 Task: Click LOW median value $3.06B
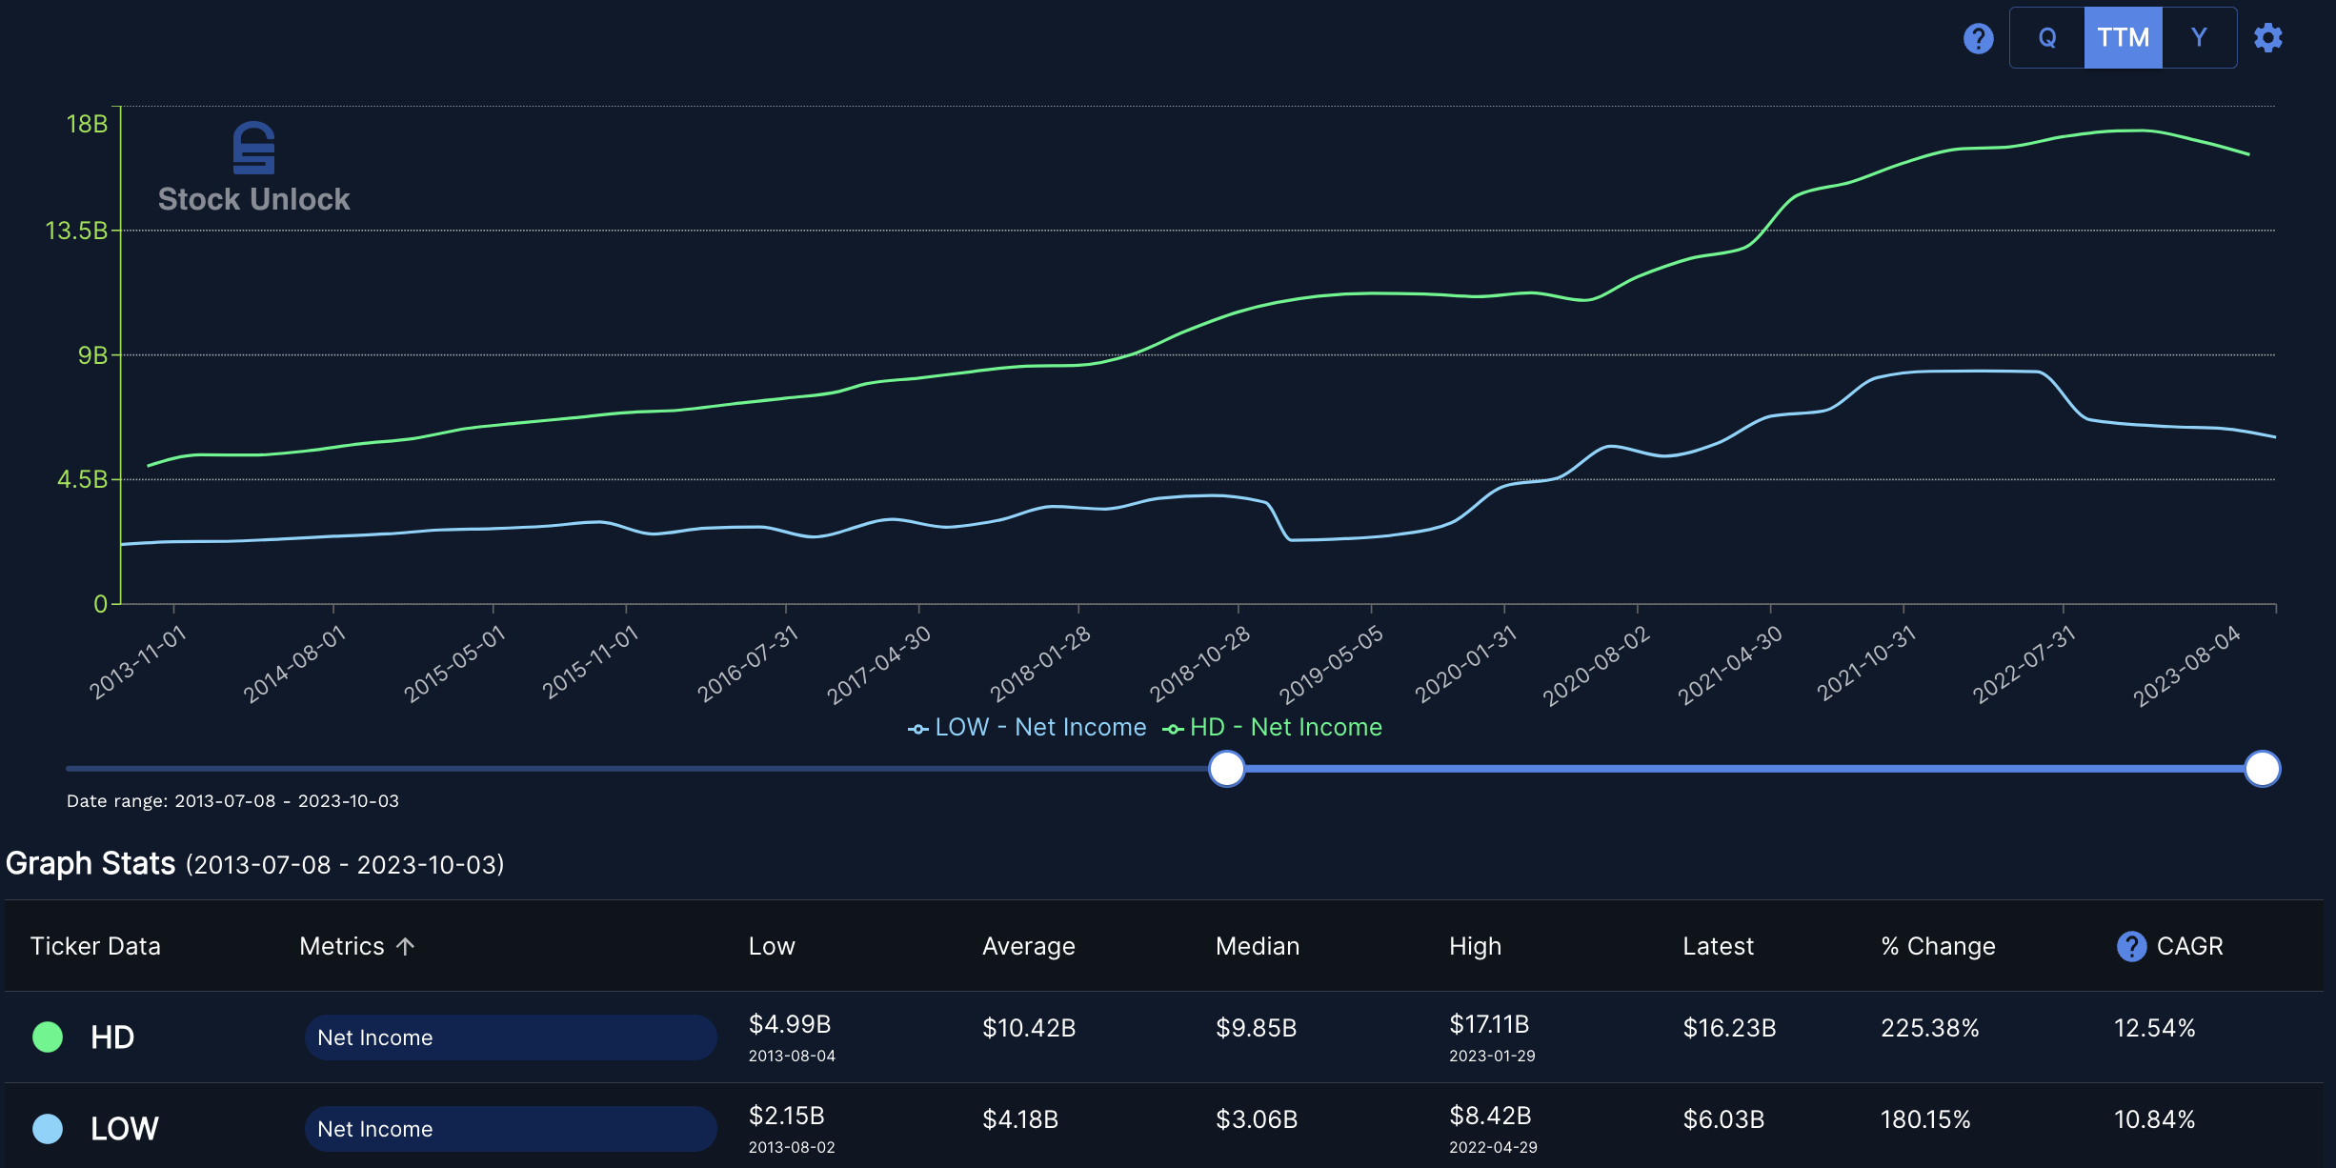tap(1257, 1119)
